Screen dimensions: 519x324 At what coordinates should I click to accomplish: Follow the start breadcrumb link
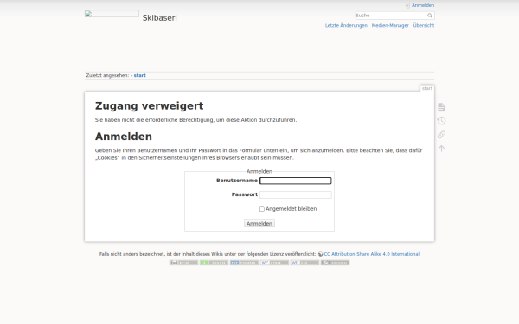139,75
